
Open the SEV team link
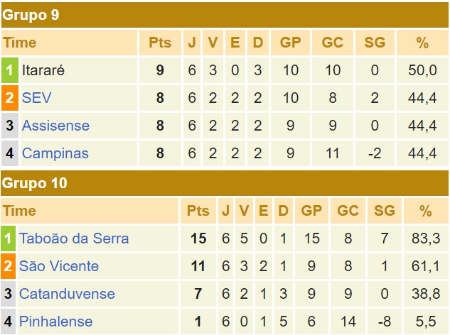click(x=37, y=98)
